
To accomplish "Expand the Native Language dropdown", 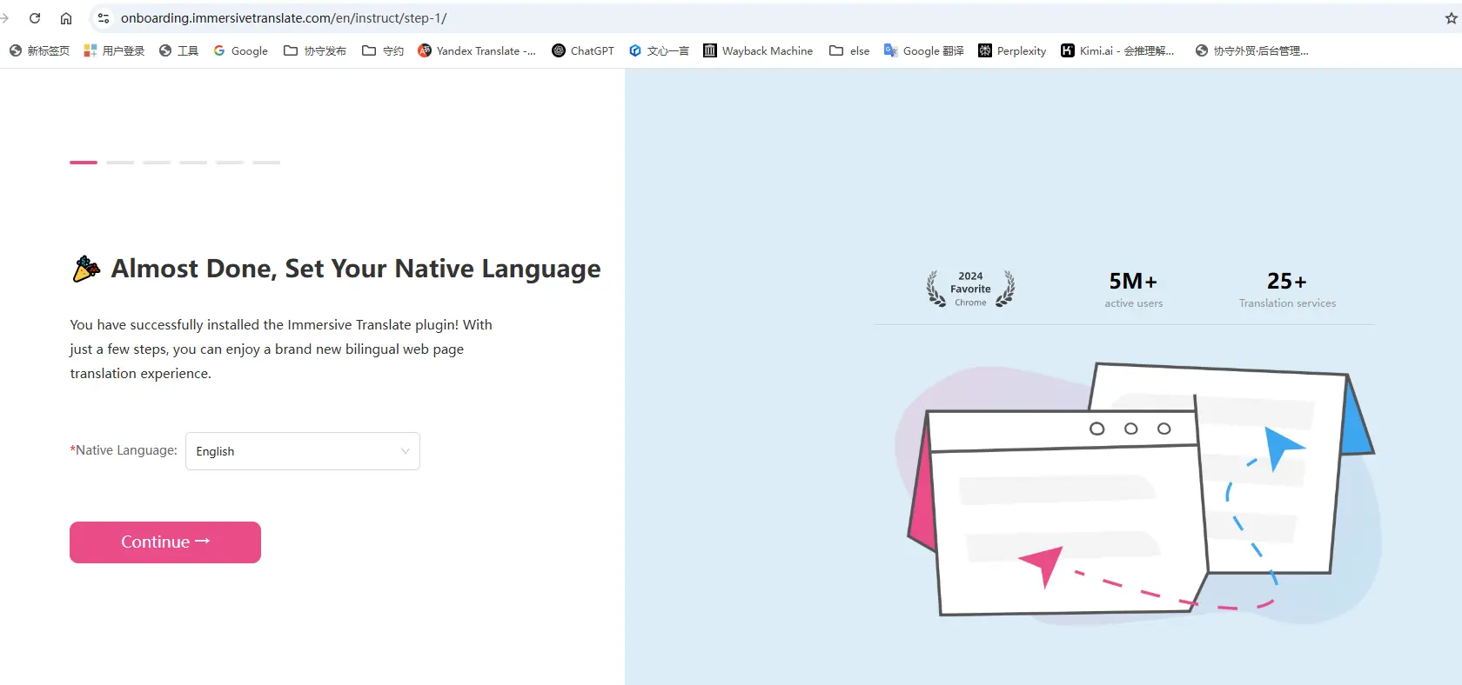I will 302,451.
